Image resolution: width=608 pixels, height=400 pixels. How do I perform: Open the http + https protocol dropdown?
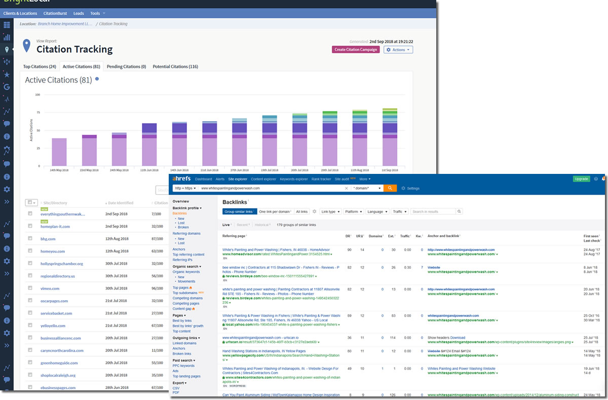click(x=185, y=188)
